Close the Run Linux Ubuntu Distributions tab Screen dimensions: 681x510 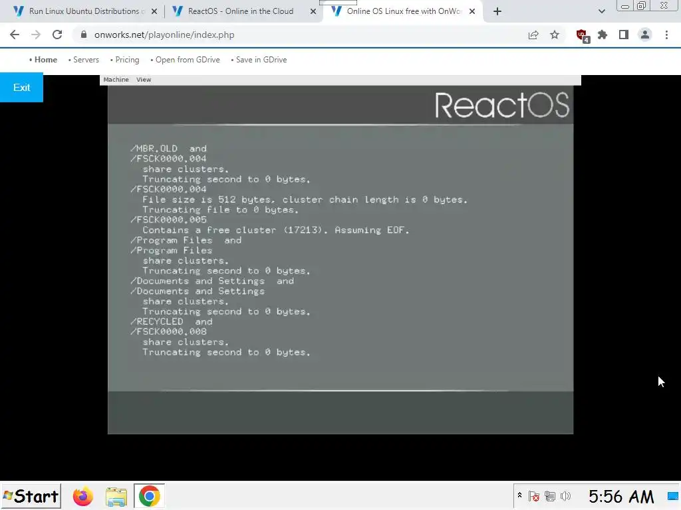154,11
